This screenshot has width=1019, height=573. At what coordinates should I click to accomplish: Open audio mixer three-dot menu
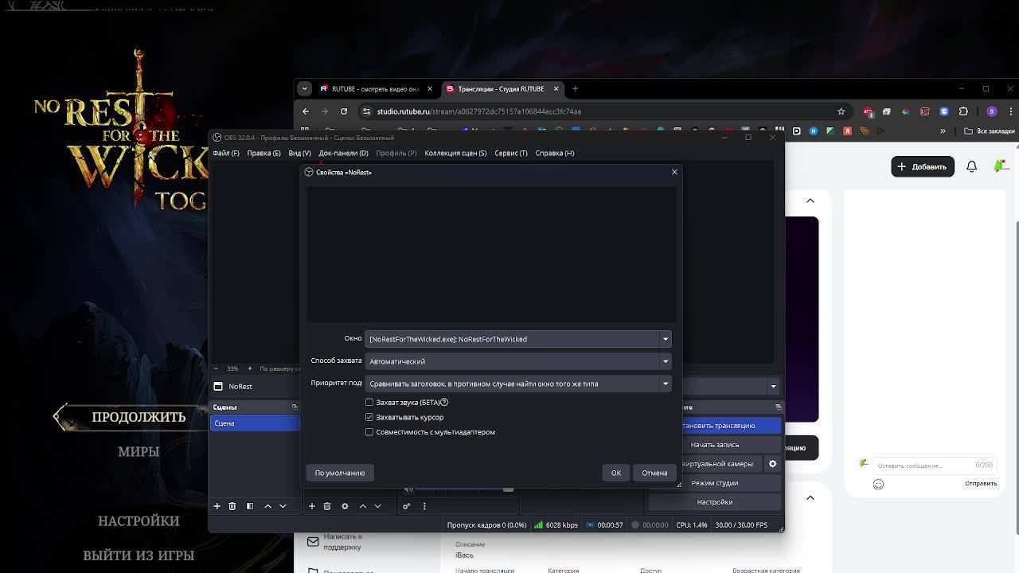(424, 506)
